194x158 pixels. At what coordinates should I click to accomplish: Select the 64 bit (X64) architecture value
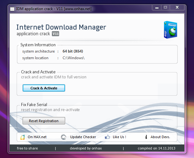pos(73,51)
